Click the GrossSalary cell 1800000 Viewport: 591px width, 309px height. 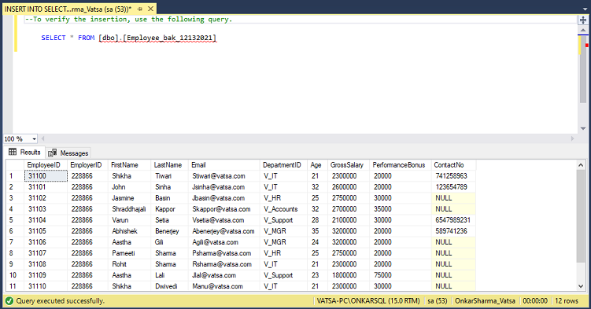click(349, 275)
